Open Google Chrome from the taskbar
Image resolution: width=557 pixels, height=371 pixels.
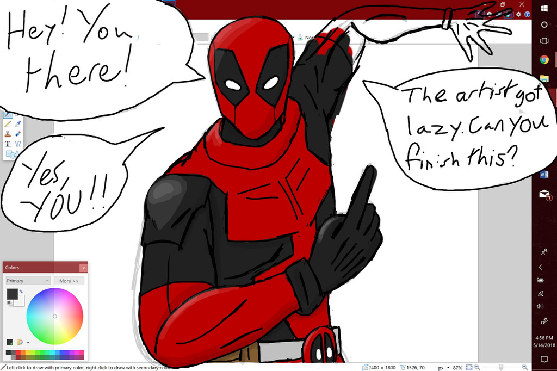[544, 60]
